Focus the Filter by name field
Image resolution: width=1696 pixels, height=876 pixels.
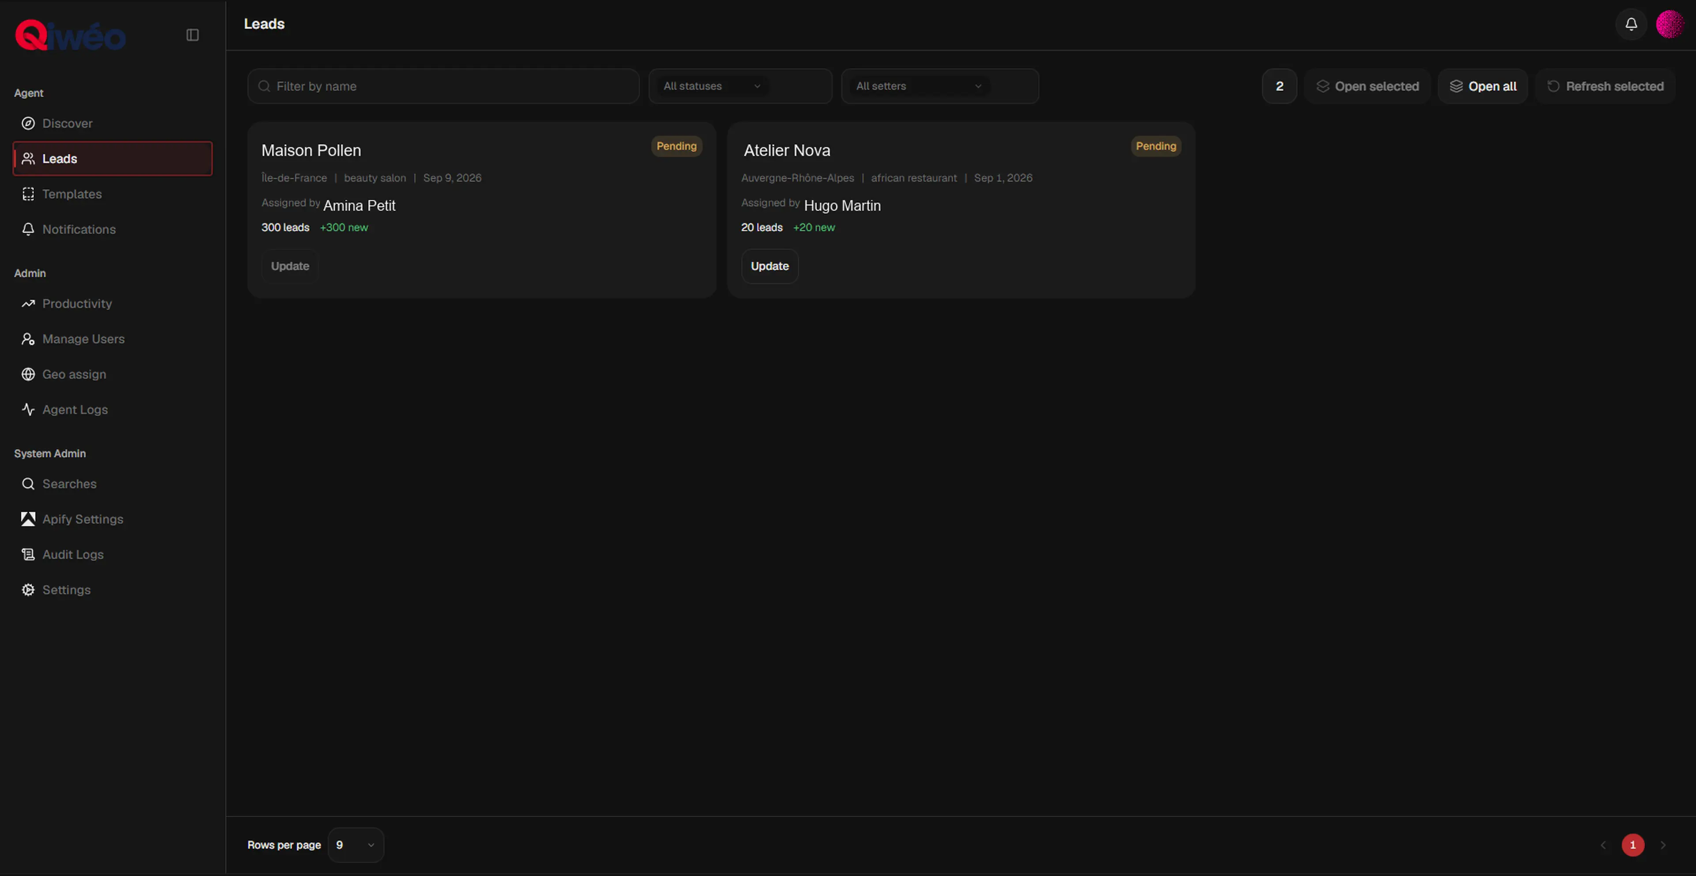click(443, 86)
